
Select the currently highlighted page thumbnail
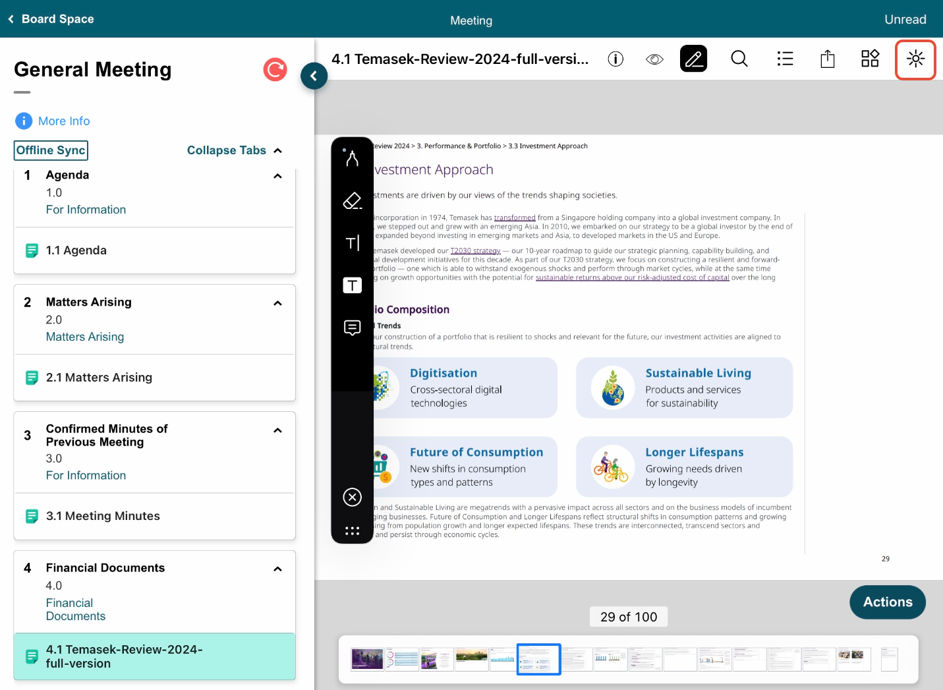pyautogui.click(x=538, y=659)
